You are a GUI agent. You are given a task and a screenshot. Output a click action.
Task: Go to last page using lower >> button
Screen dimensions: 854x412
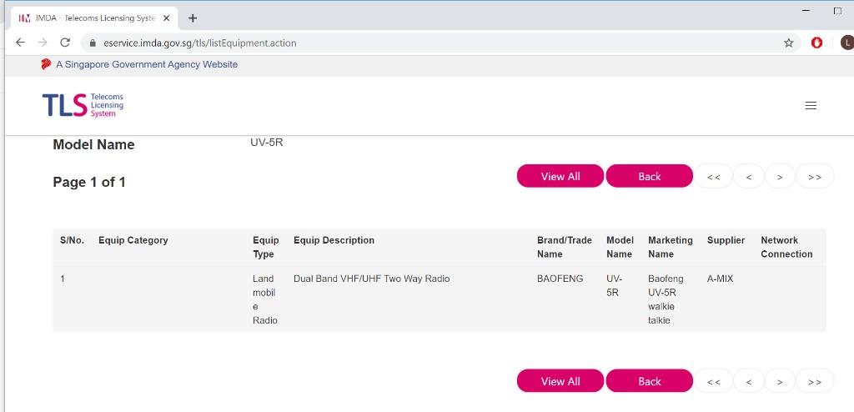815,381
